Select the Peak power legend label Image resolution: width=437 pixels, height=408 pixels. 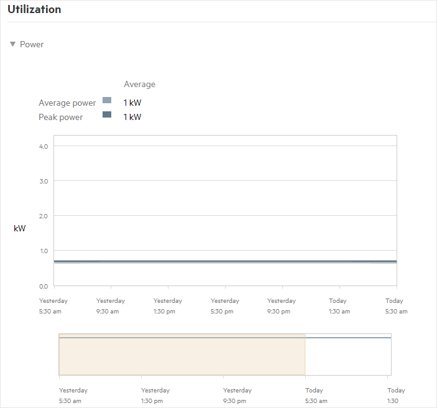coord(60,117)
